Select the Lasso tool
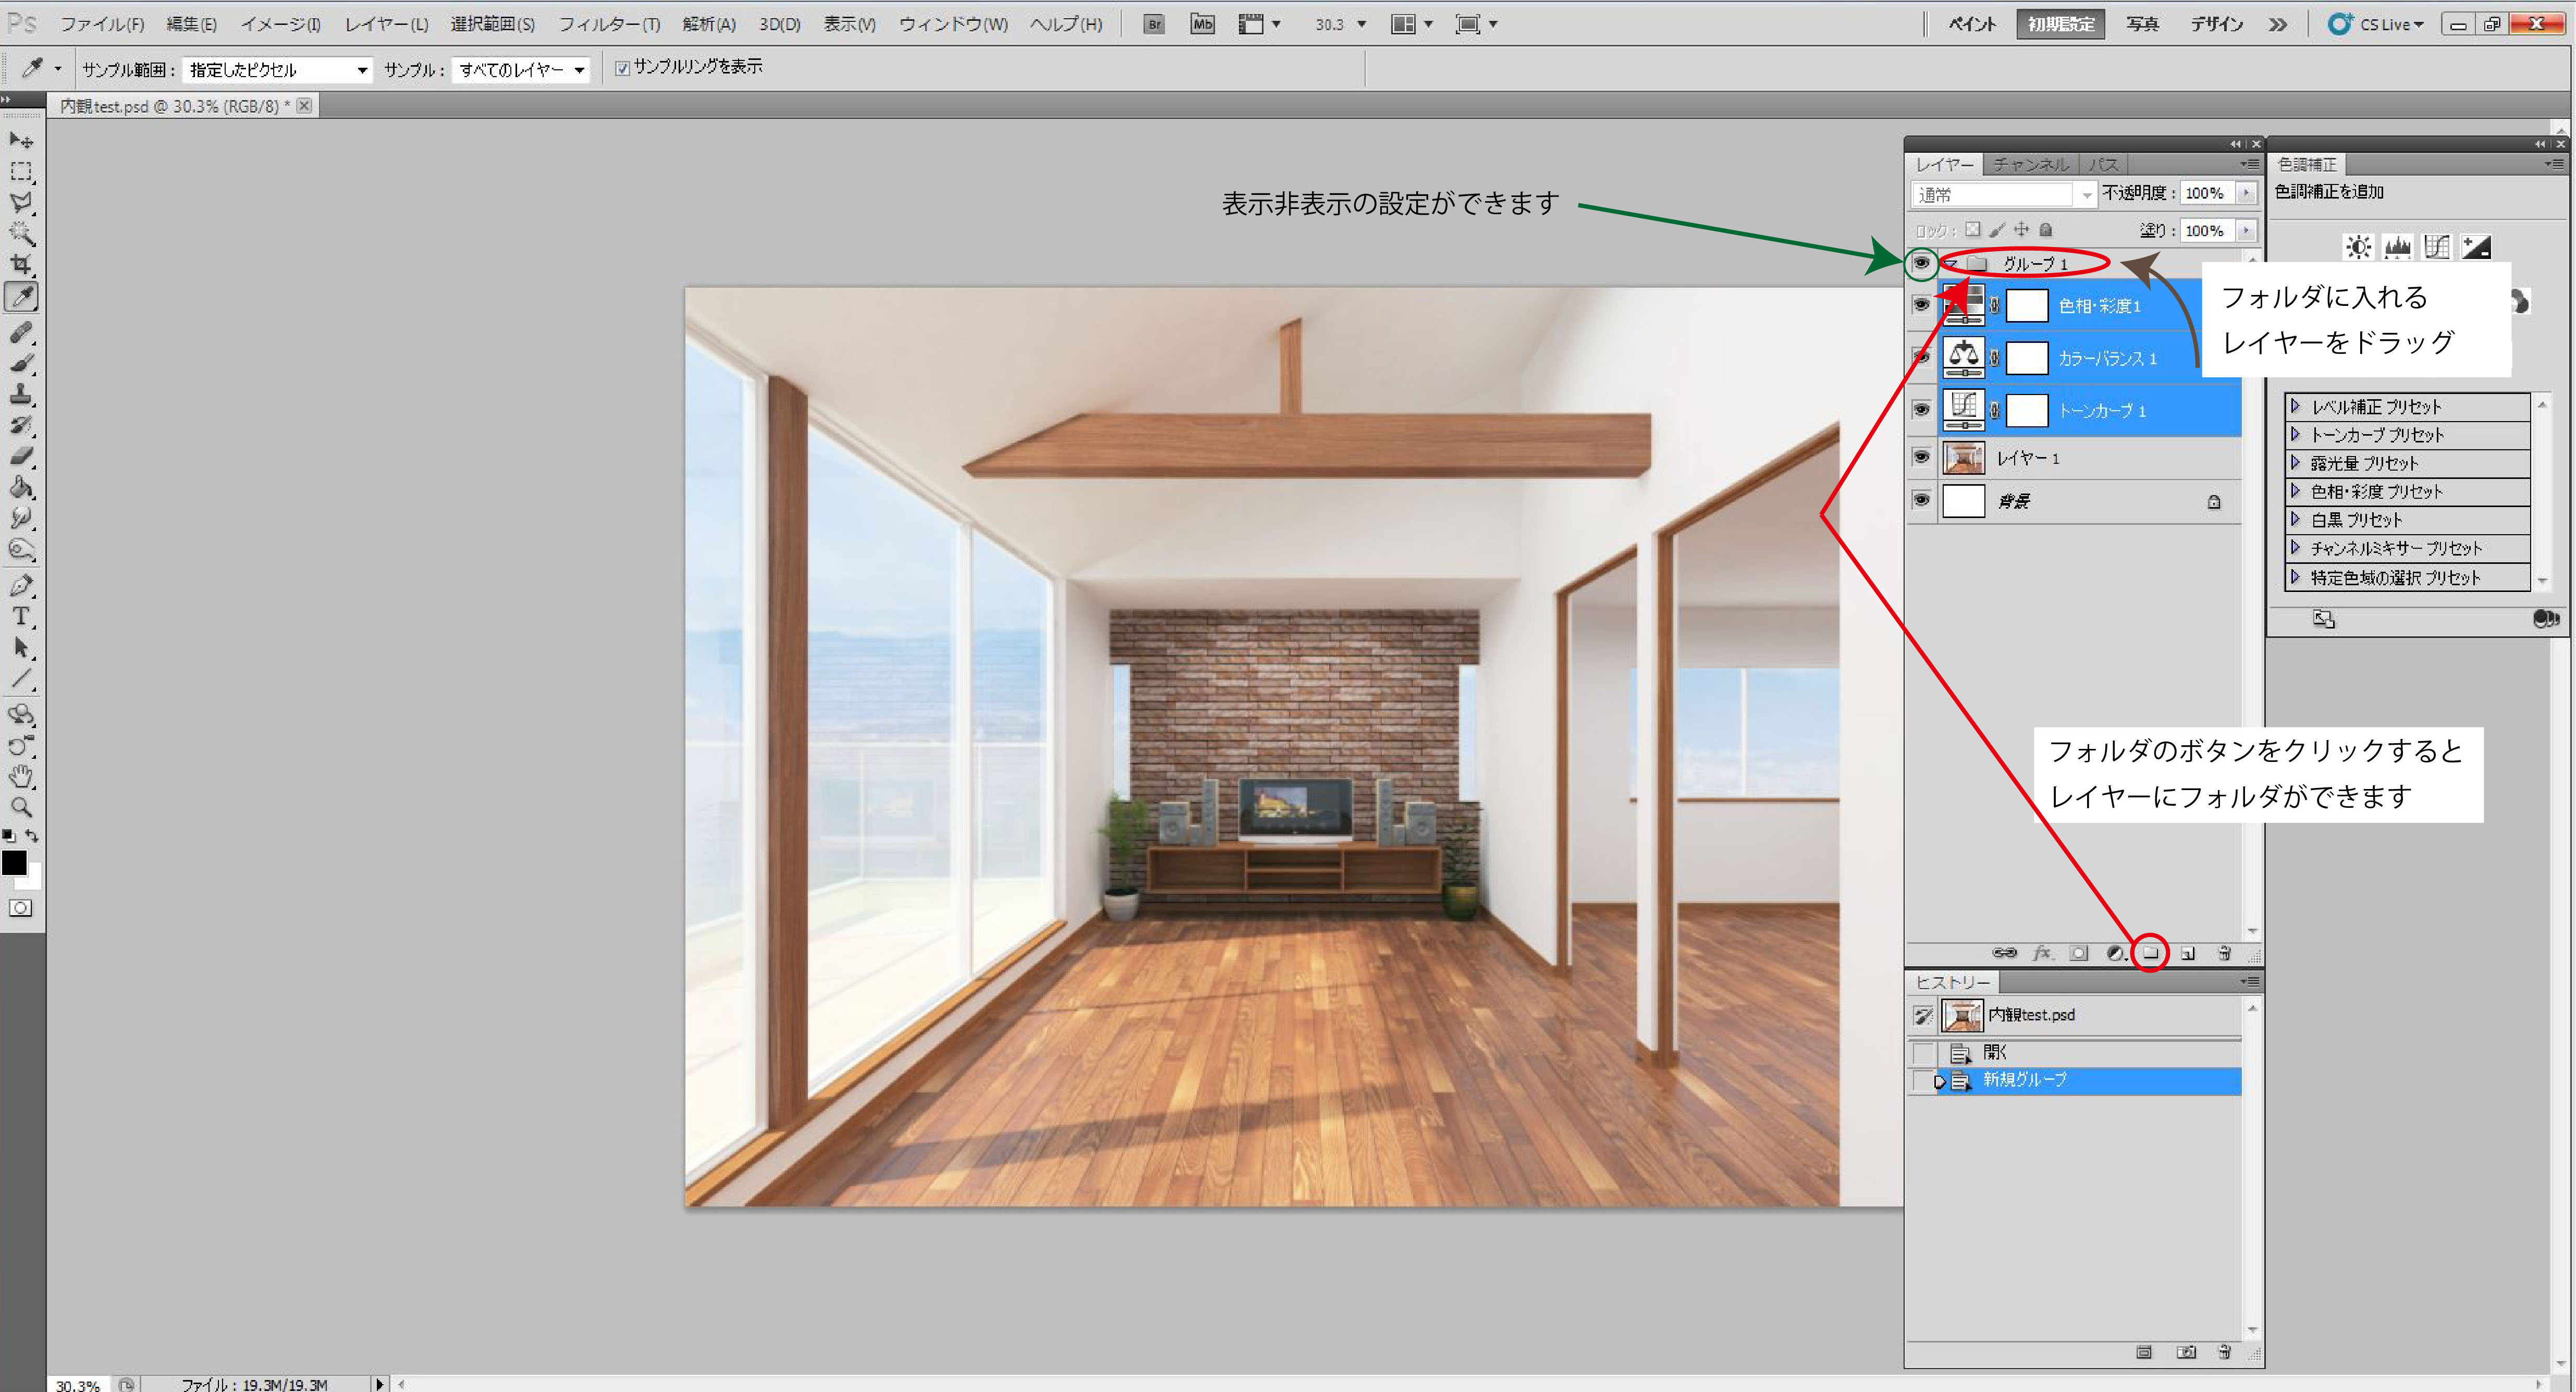The image size is (2576, 1392). pos(21,202)
